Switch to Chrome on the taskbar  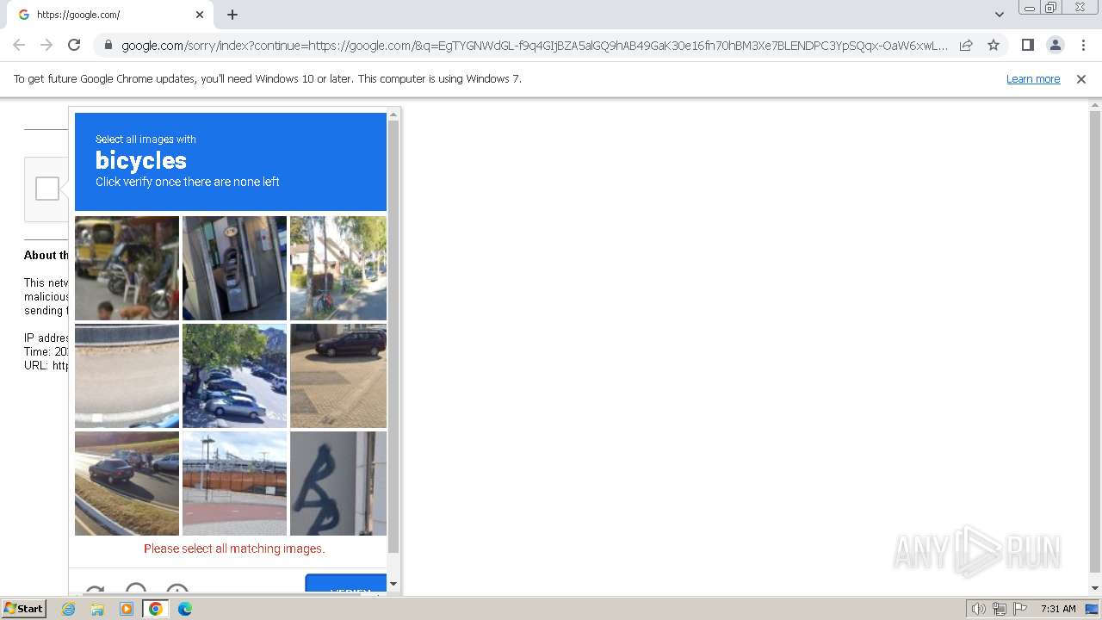[156, 609]
